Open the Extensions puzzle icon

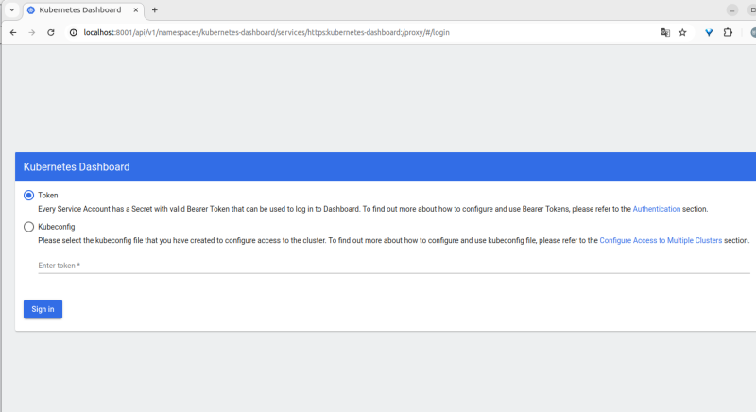coord(728,32)
